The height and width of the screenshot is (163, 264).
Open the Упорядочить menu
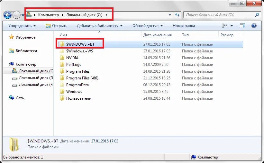coord(22,26)
